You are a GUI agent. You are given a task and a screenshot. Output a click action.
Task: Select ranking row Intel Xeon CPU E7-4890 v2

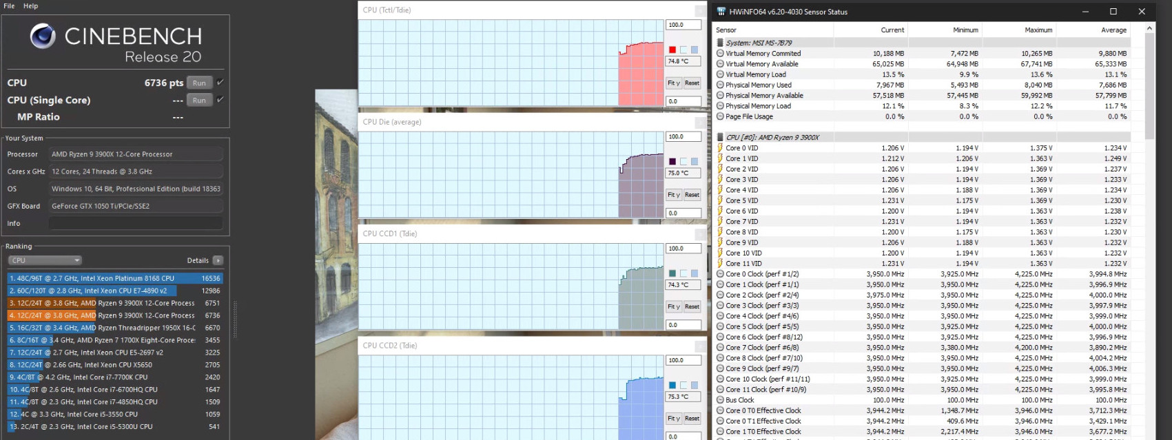(x=115, y=291)
